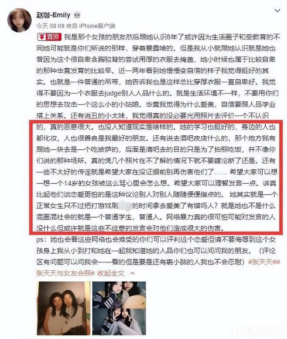Click inside the red highlighted paragraph
The width and height of the screenshot is (287, 339).
(156, 178)
